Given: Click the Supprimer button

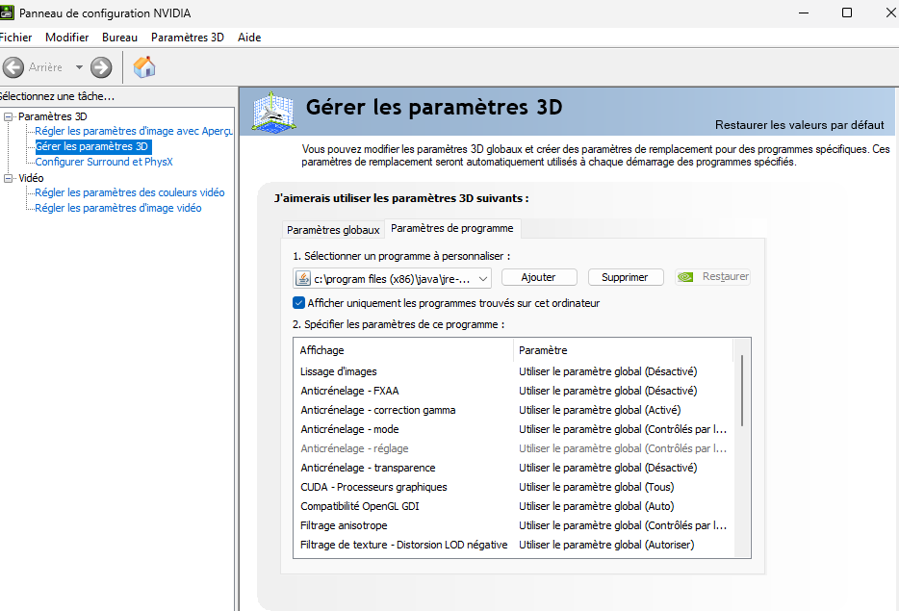Looking at the screenshot, I should [625, 277].
